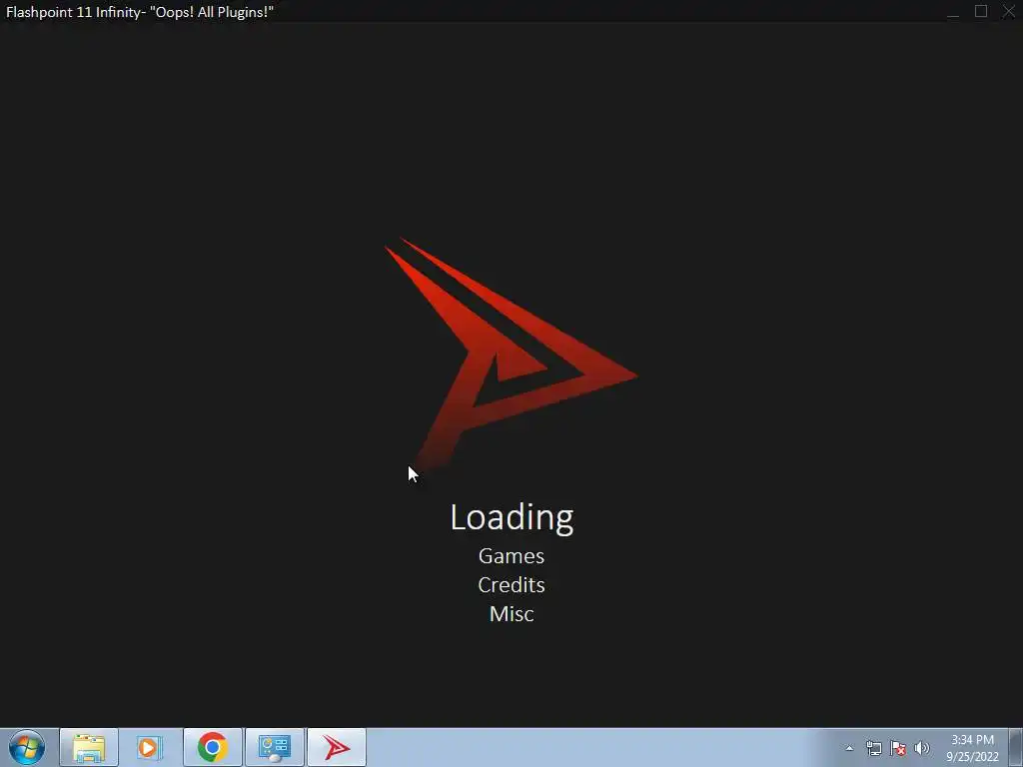Open Windows Explorer from the taskbar
1023x767 pixels.
89,747
